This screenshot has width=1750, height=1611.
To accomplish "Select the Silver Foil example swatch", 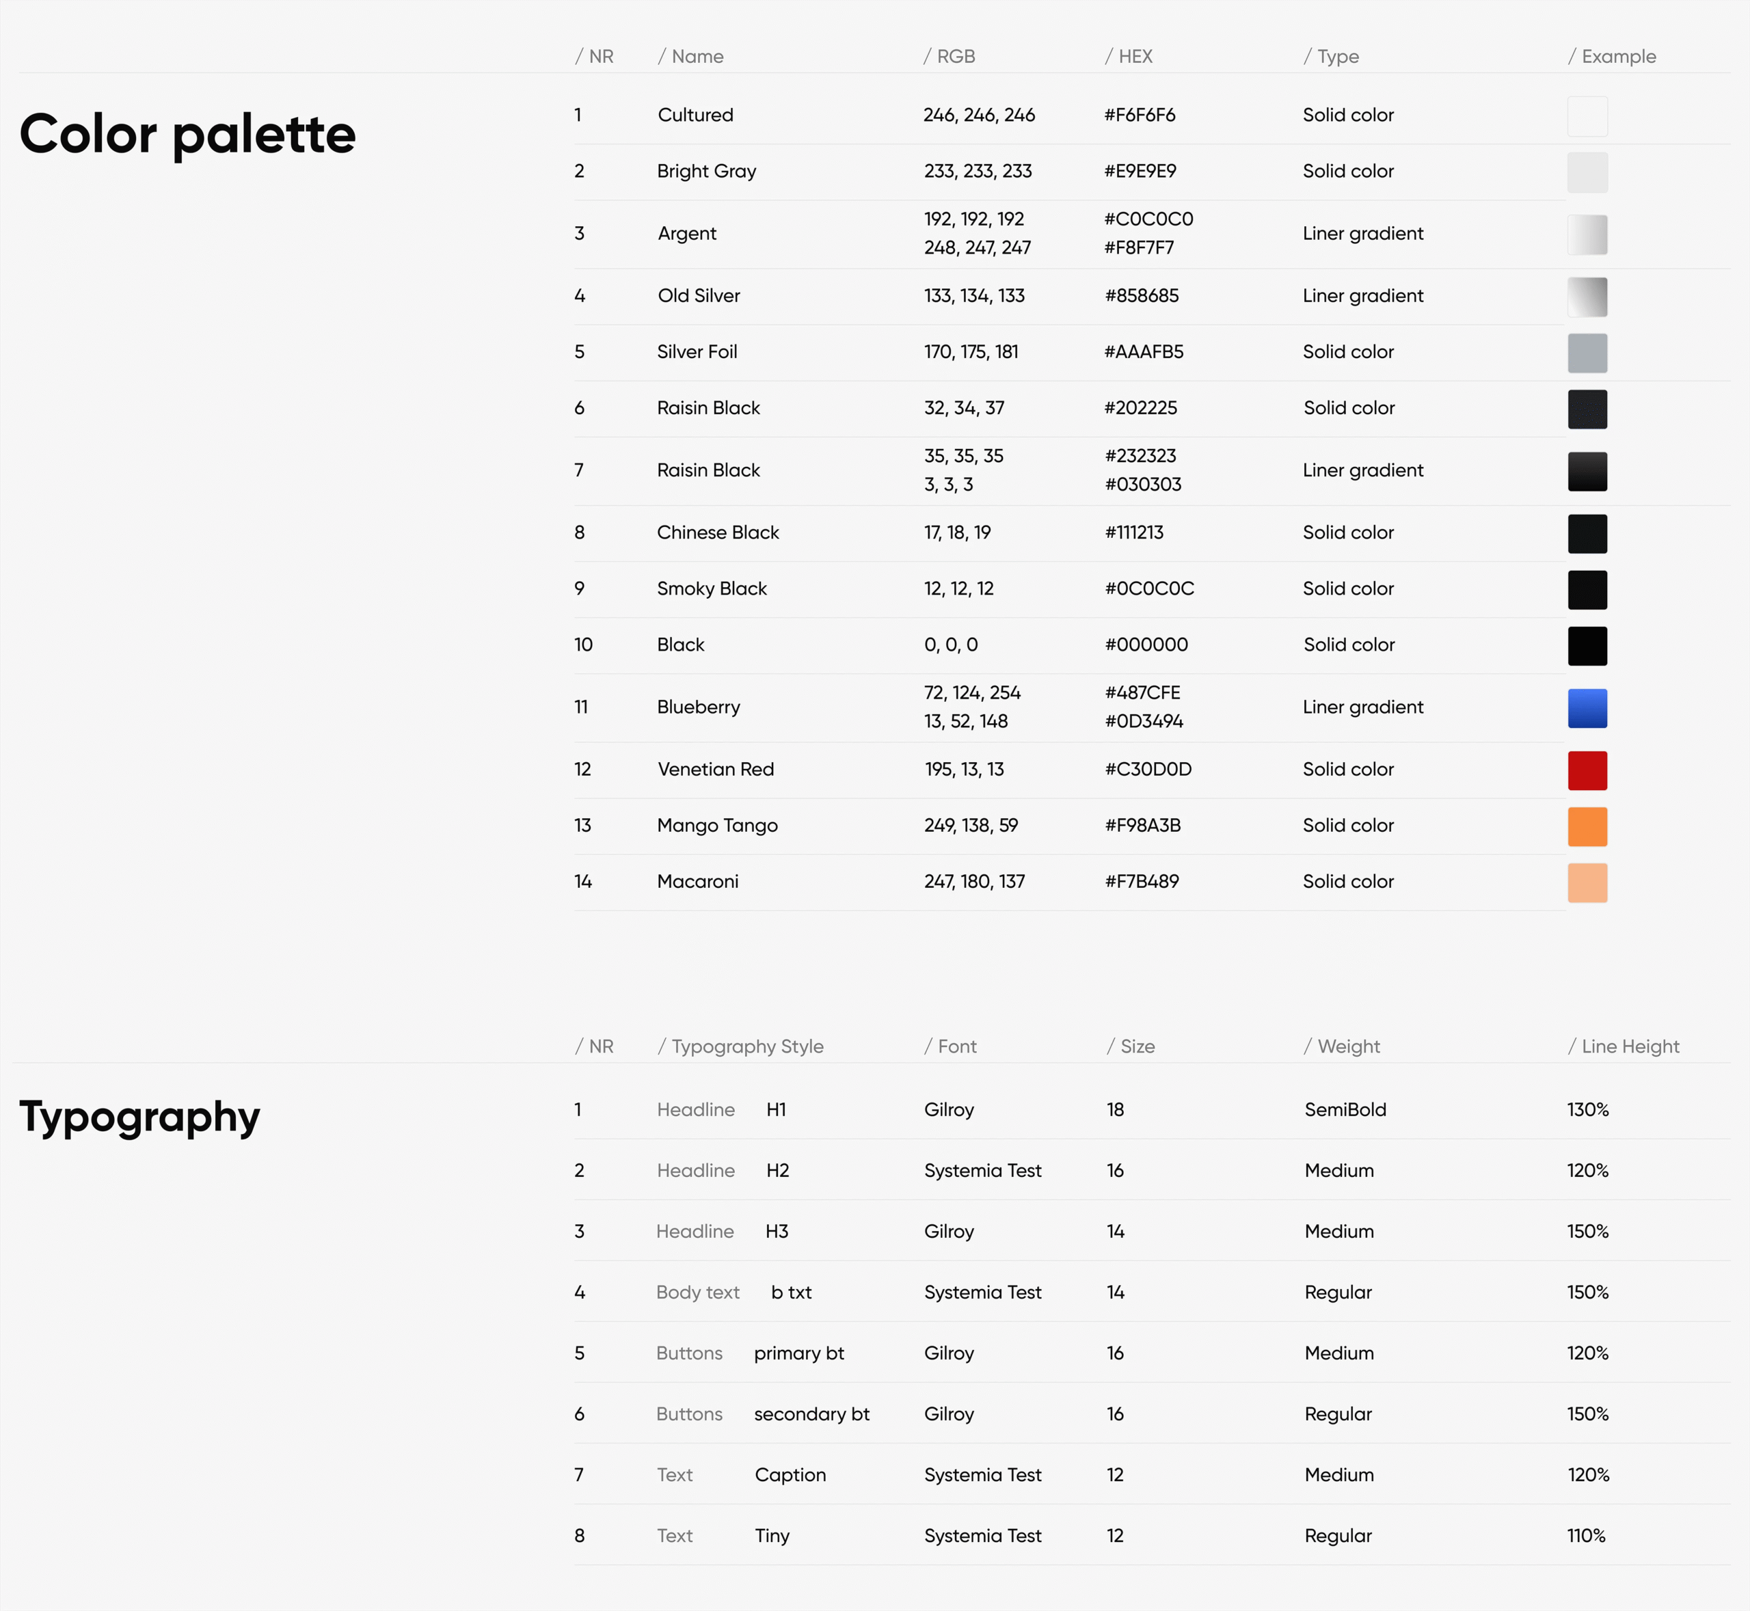I will coord(1587,353).
